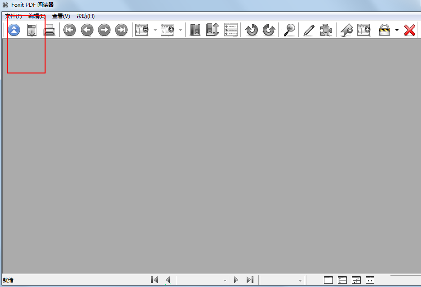The height and width of the screenshot is (287, 421).
Task: Click the red X close document icon
Action: click(x=409, y=30)
